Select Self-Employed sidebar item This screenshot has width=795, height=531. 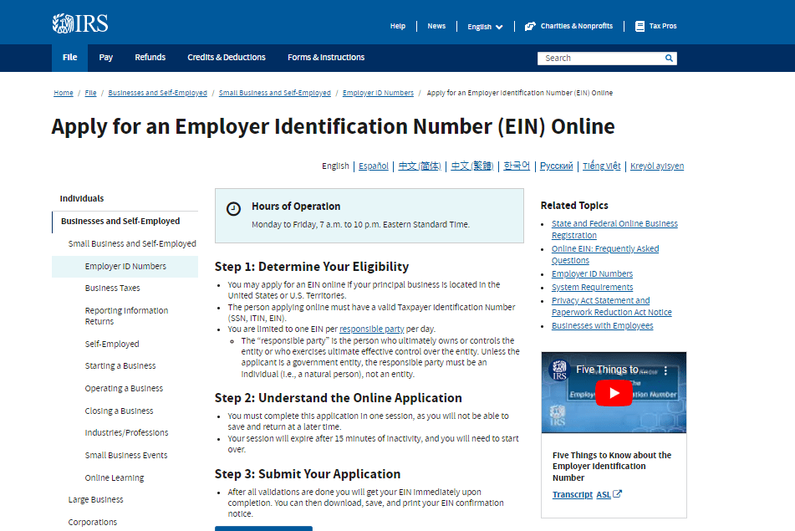111,344
